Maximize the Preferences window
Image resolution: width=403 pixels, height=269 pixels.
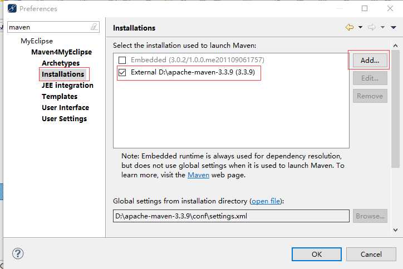pyautogui.click(x=365, y=8)
